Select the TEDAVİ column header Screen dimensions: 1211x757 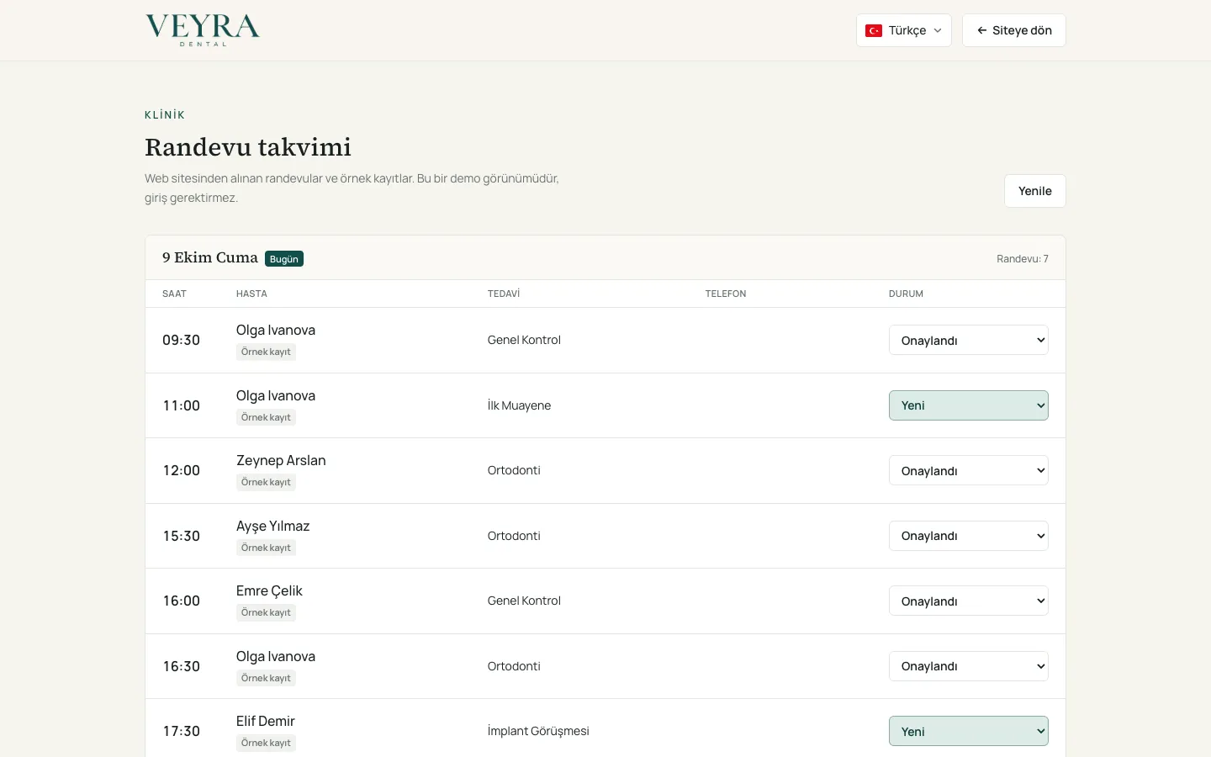(504, 294)
